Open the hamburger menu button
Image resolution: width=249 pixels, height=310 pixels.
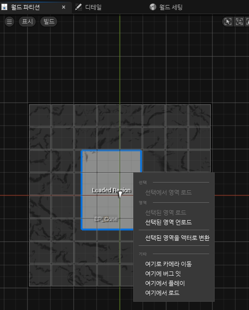point(9,22)
